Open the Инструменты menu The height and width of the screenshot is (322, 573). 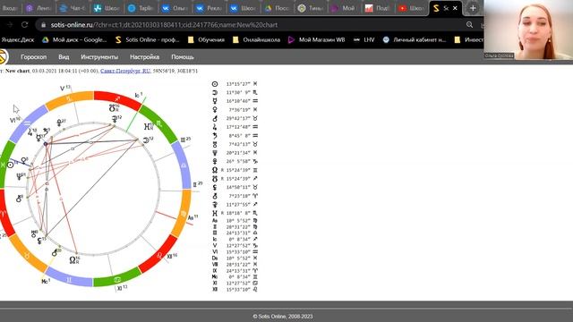(x=99, y=57)
